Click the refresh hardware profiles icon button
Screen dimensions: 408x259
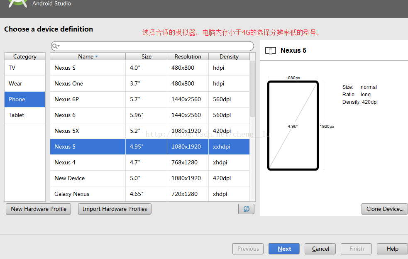pos(246,209)
